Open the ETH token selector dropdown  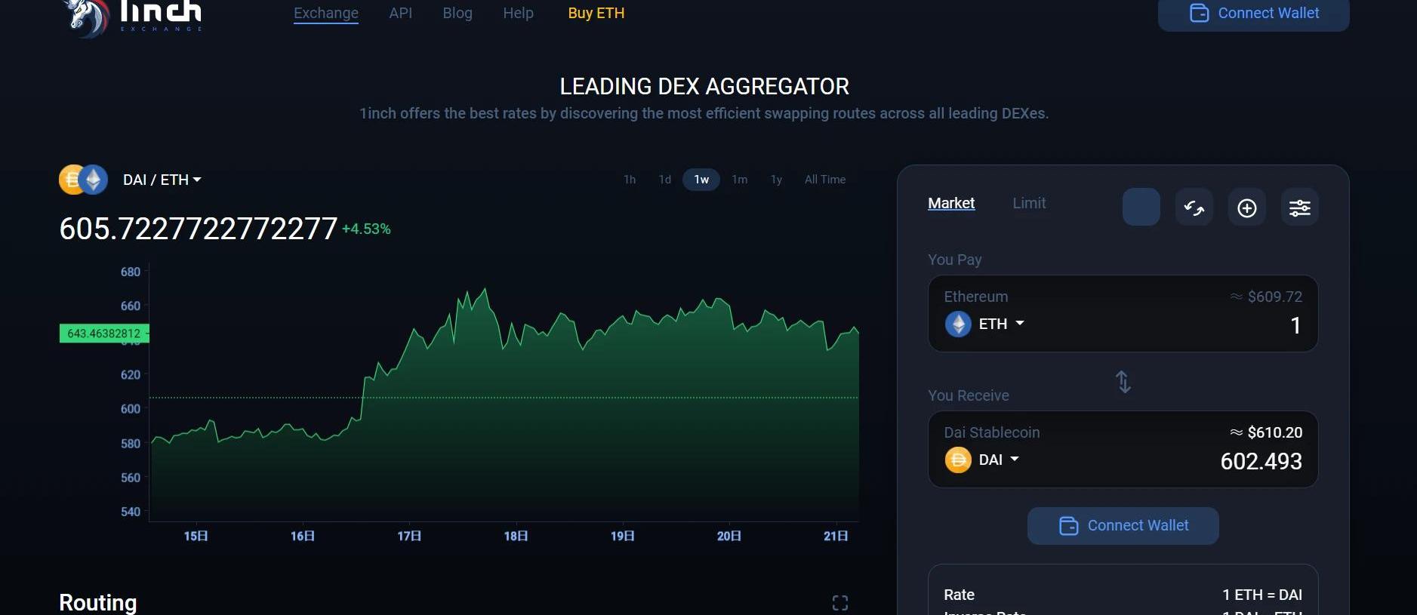1001,324
